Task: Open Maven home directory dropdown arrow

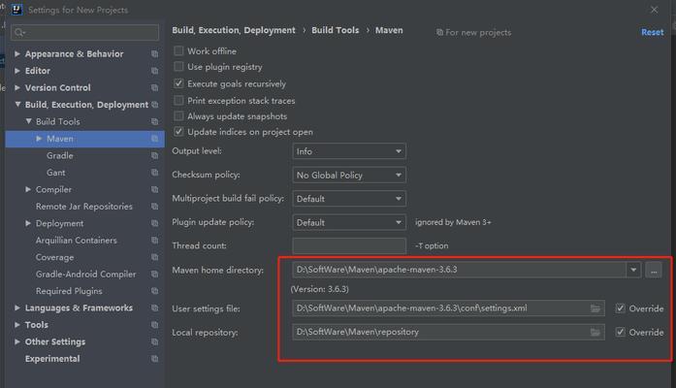Action: [633, 270]
